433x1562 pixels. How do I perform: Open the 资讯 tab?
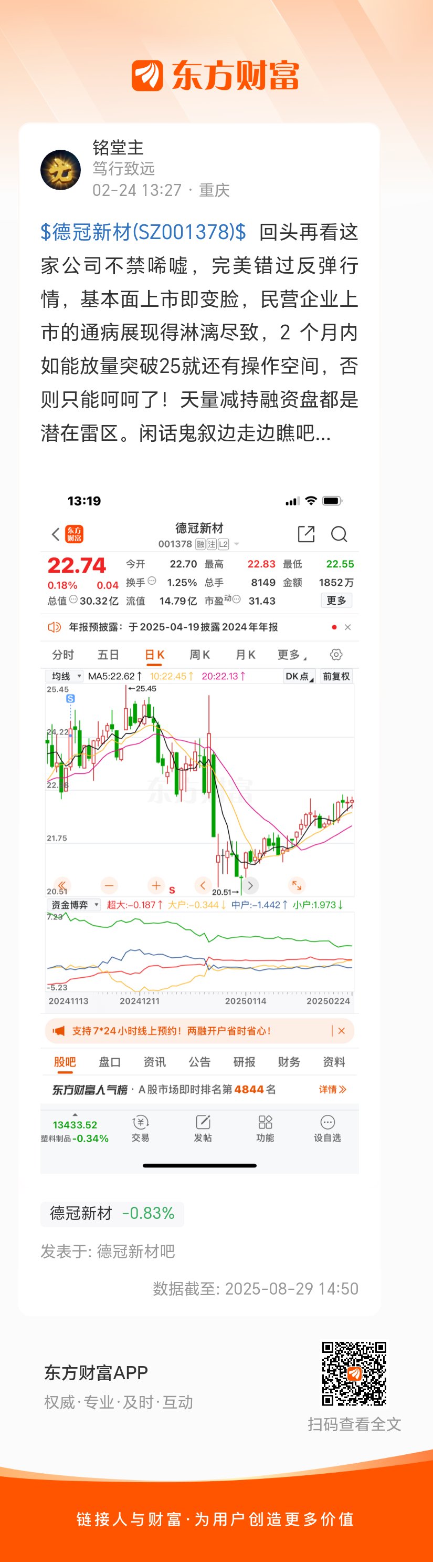154,1062
